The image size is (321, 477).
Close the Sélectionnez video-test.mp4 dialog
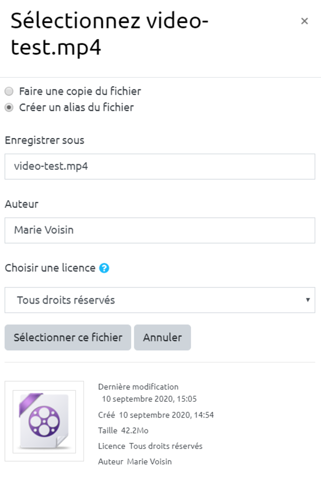pyautogui.click(x=304, y=21)
